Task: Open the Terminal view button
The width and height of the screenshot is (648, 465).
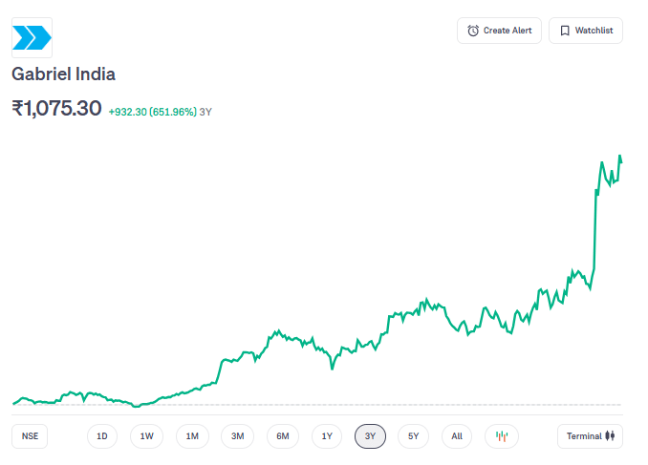Action: click(x=590, y=436)
